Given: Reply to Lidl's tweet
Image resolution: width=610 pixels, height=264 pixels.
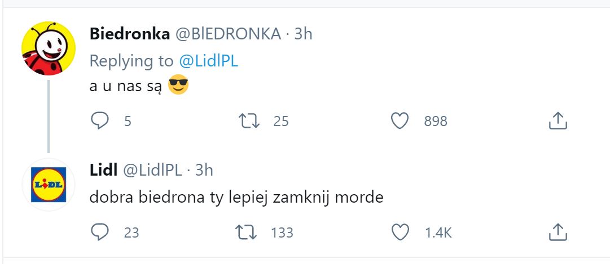Looking at the screenshot, I should point(100,232).
